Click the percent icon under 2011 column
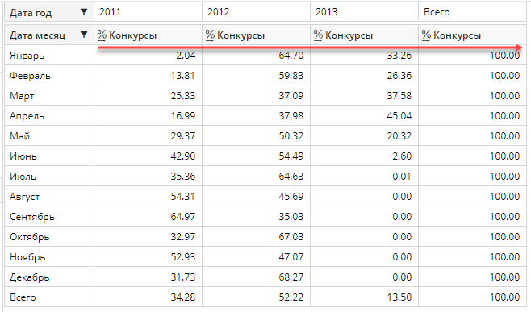Viewport: 531px width, 312px height. [x=102, y=35]
